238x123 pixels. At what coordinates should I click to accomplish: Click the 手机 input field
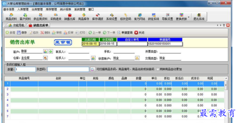tap(124, 52)
